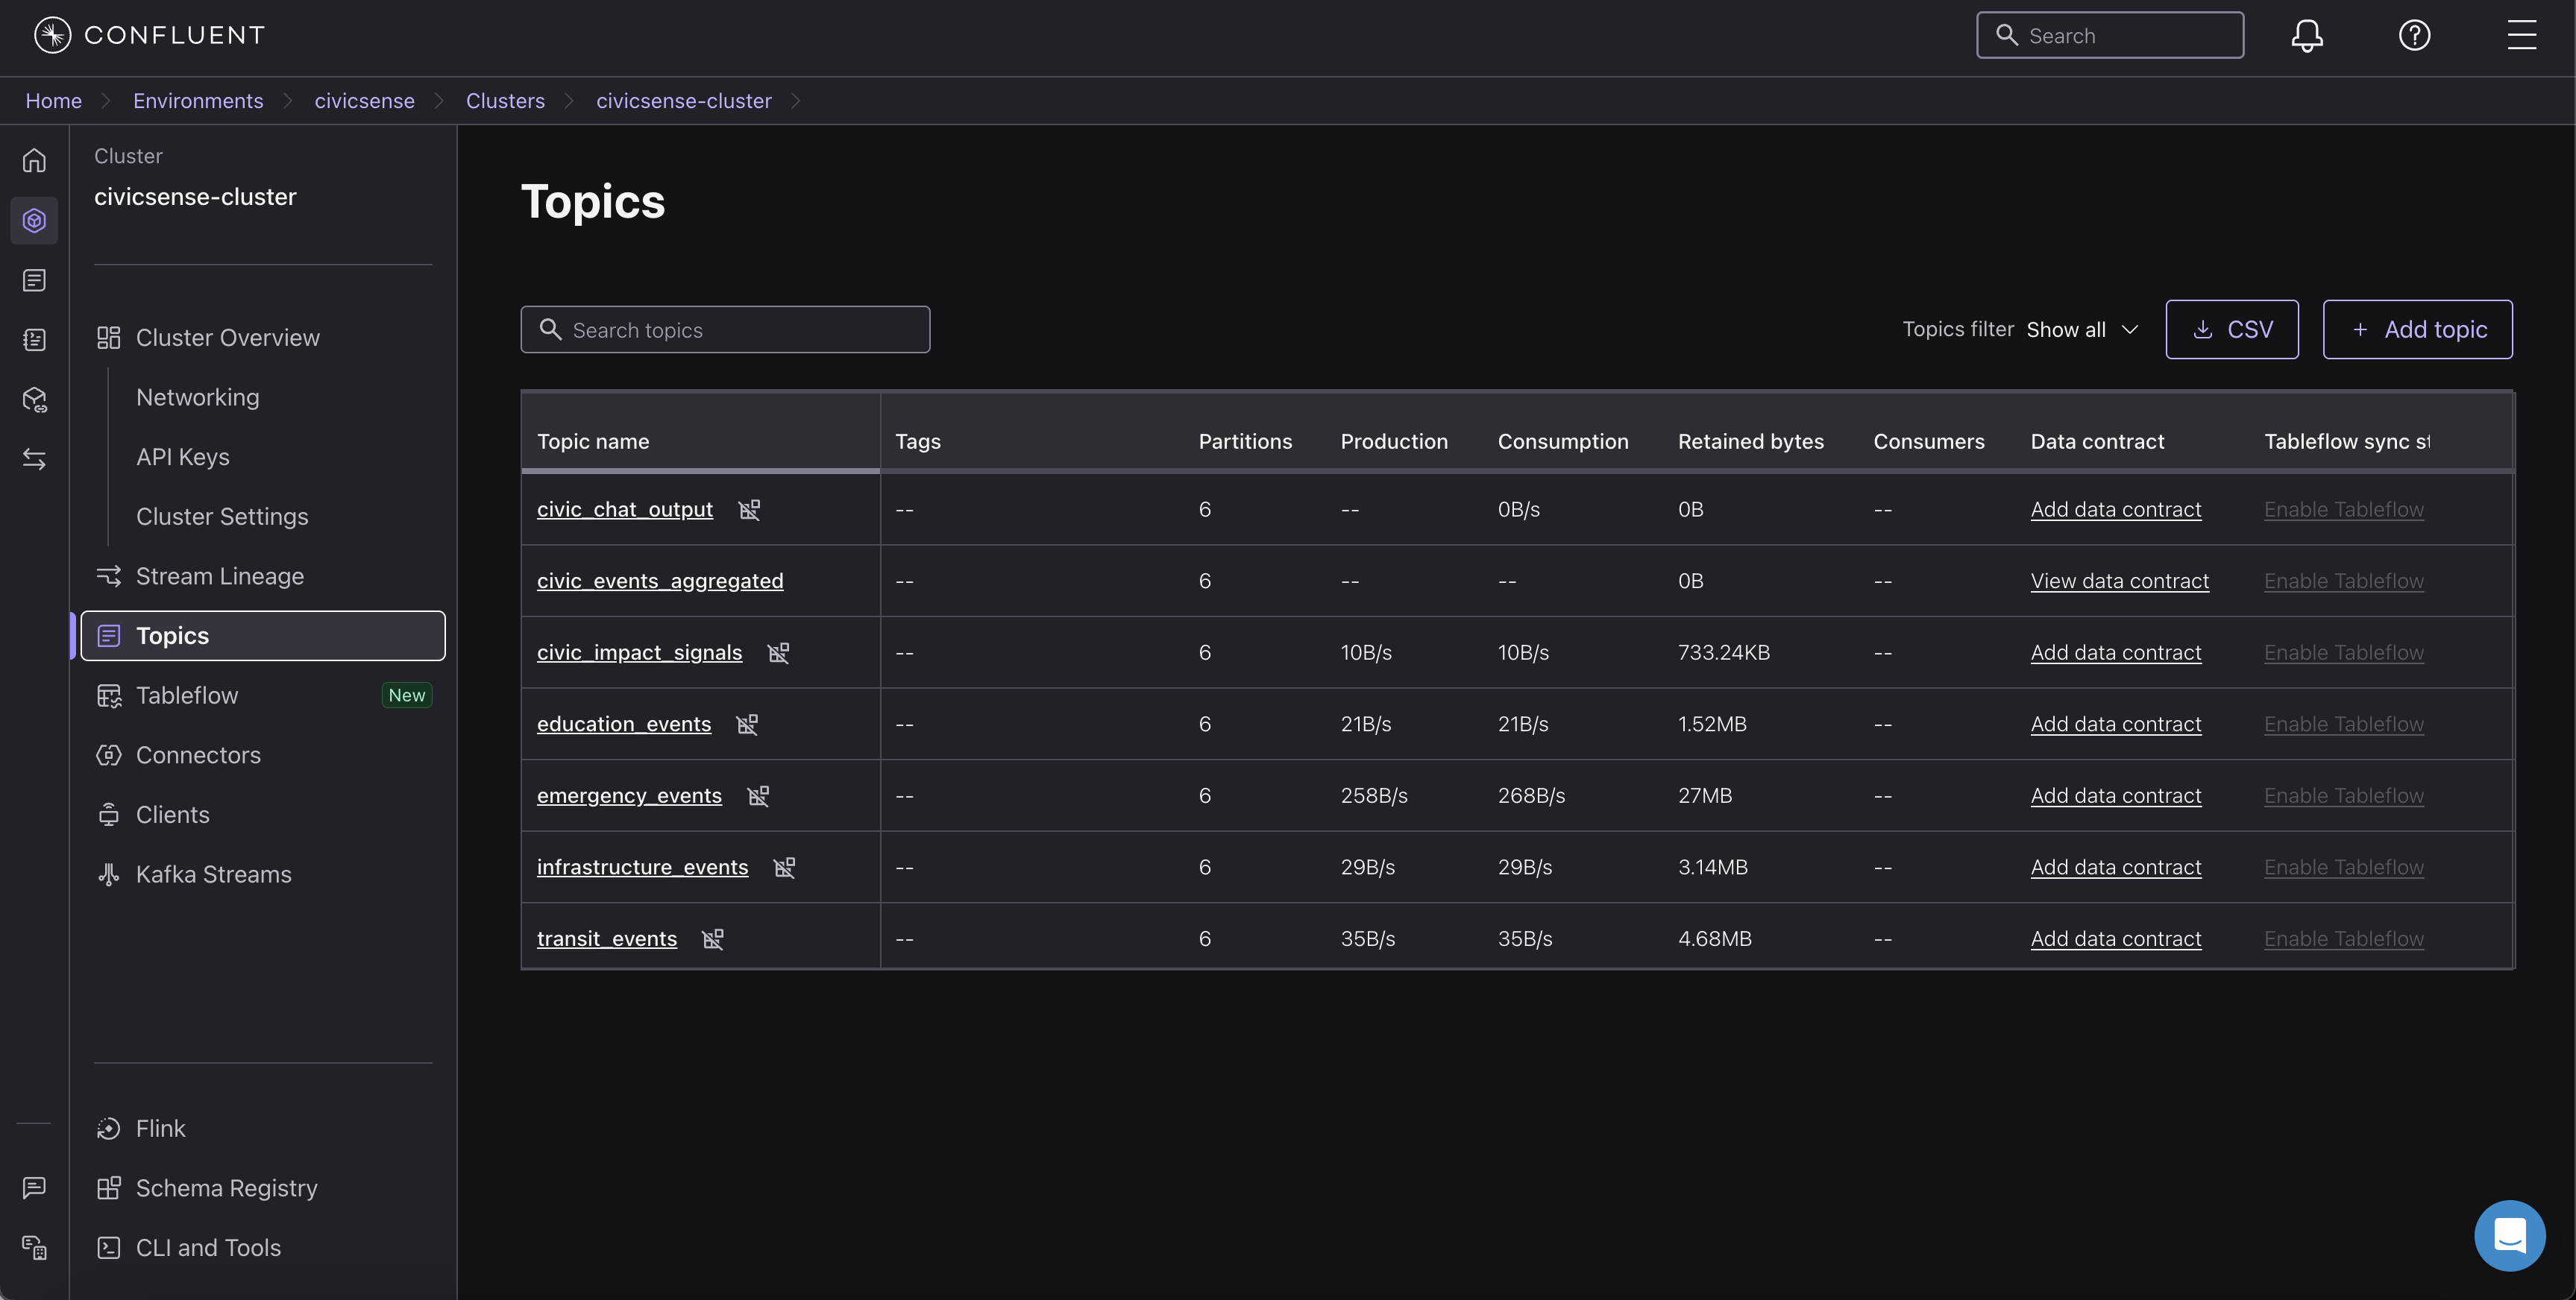Click the no-schema icon beside civic_chat_output
The height and width of the screenshot is (1300, 2576).
[x=749, y=510]
